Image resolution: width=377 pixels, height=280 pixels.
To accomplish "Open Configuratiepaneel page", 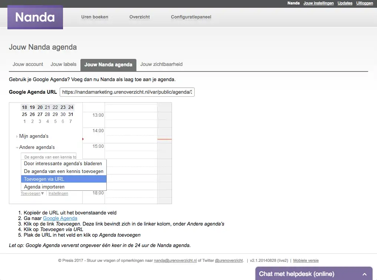I will (x=191, y=17).
